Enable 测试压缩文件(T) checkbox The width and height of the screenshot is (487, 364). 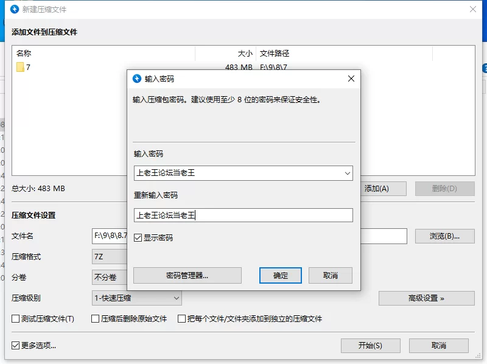coord(16,319)
